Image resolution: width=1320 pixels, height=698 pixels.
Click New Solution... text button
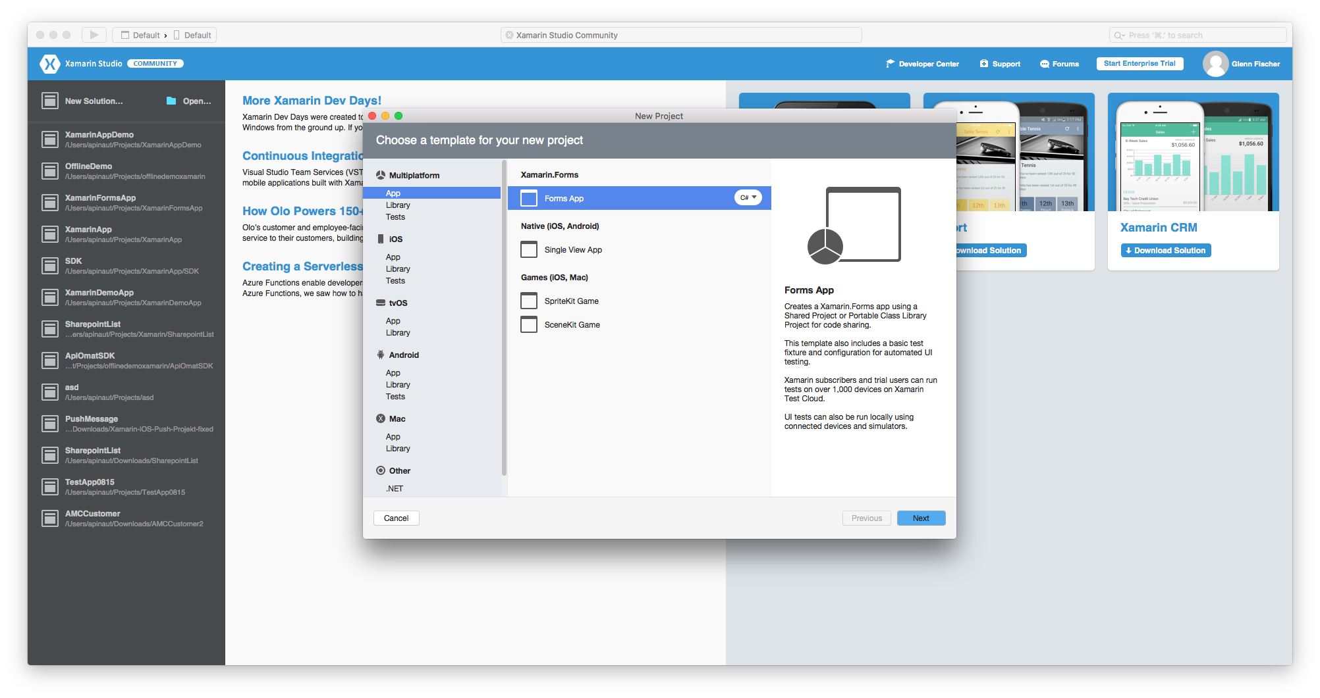[94, 101]
